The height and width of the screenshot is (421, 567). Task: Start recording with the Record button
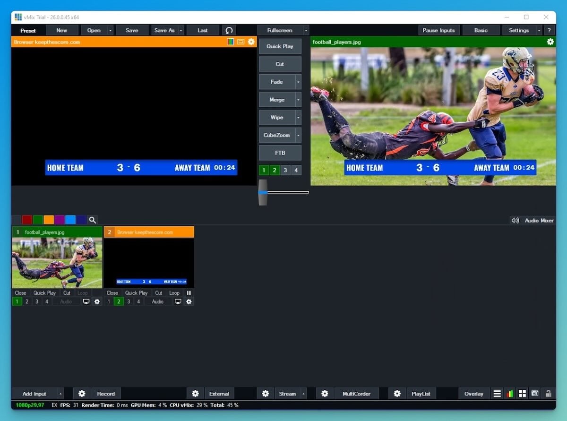tap(106, 393)
